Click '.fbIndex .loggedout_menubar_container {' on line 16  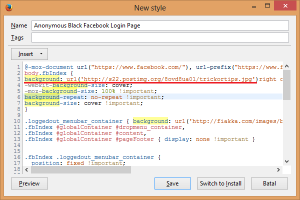click(92, 157)
